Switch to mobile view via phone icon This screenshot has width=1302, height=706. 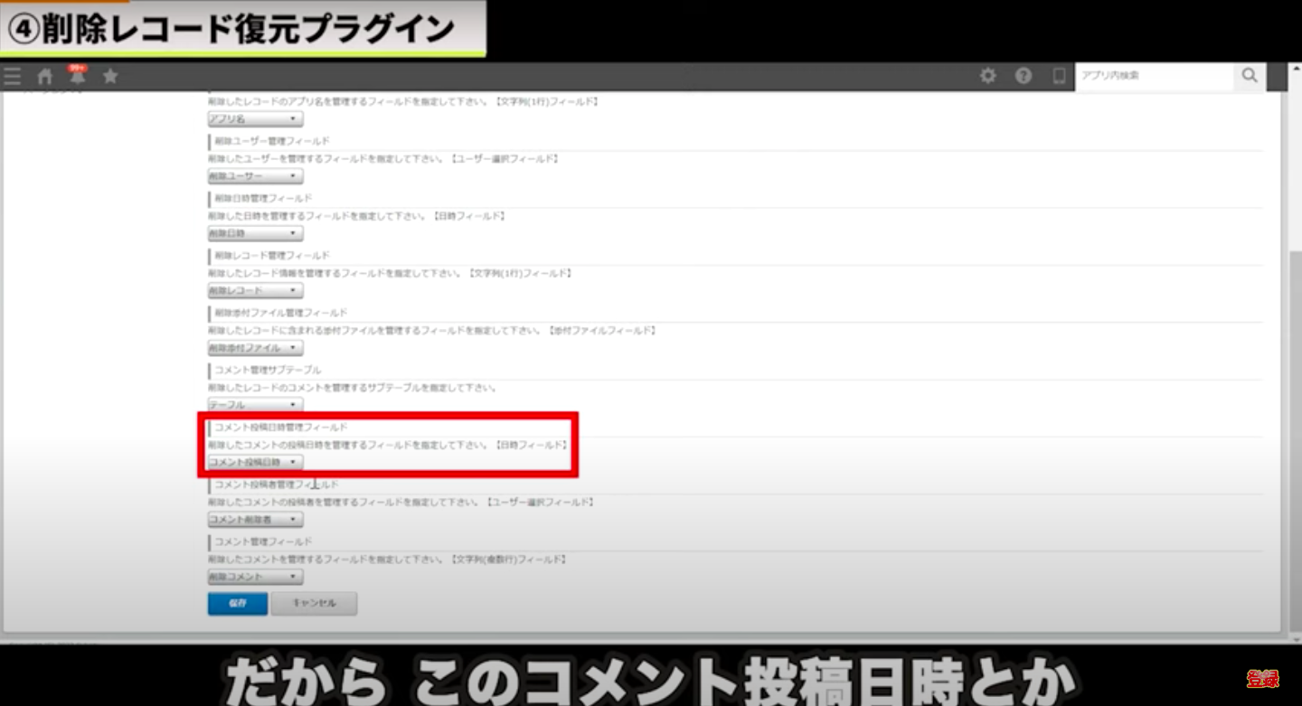pyautogui.click(x=1059, y=76)
